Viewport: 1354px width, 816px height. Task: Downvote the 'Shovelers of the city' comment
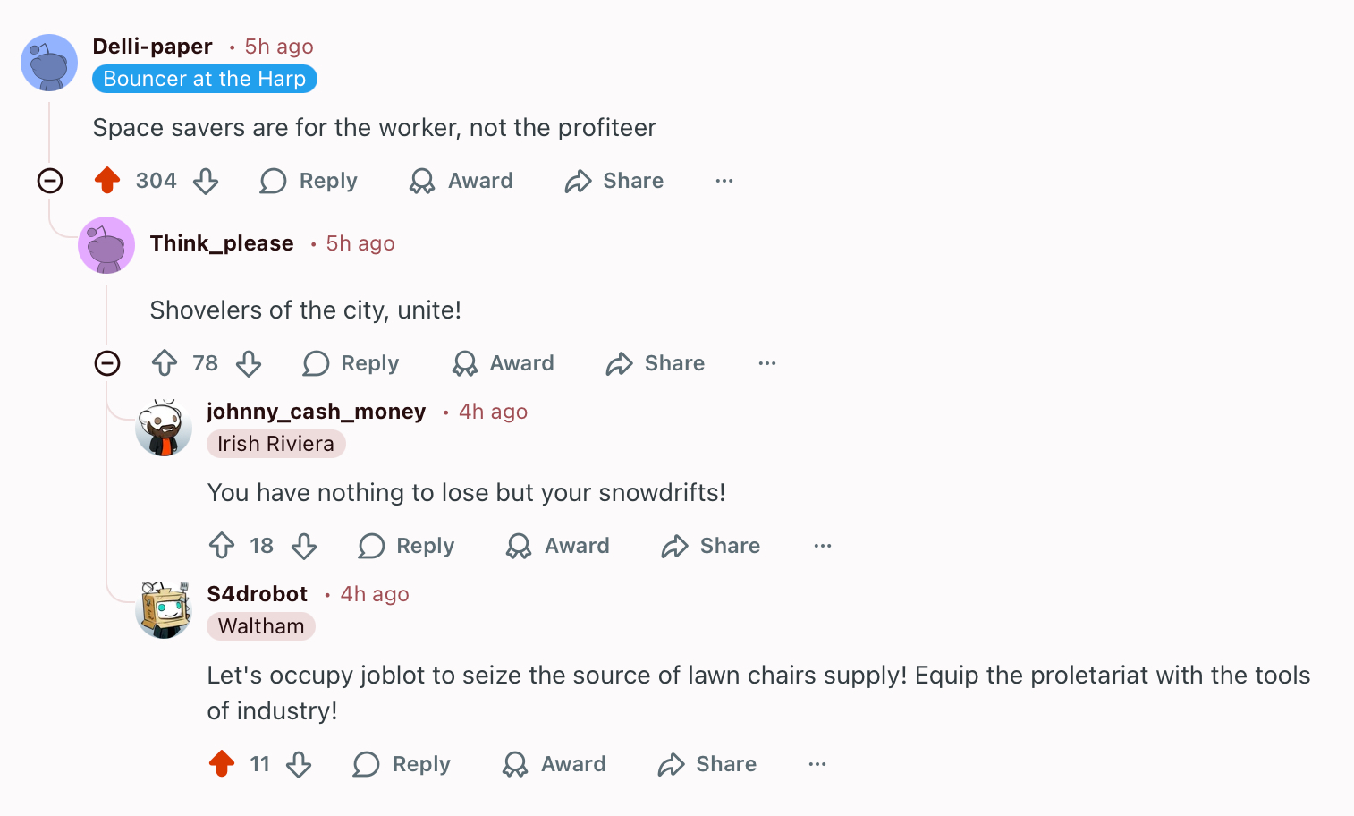(249, 363)
